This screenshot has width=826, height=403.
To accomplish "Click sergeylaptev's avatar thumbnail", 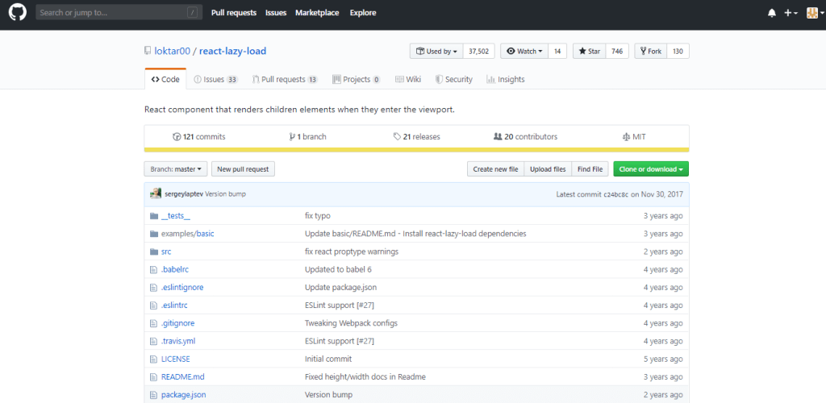I will [x=156, y=193].
